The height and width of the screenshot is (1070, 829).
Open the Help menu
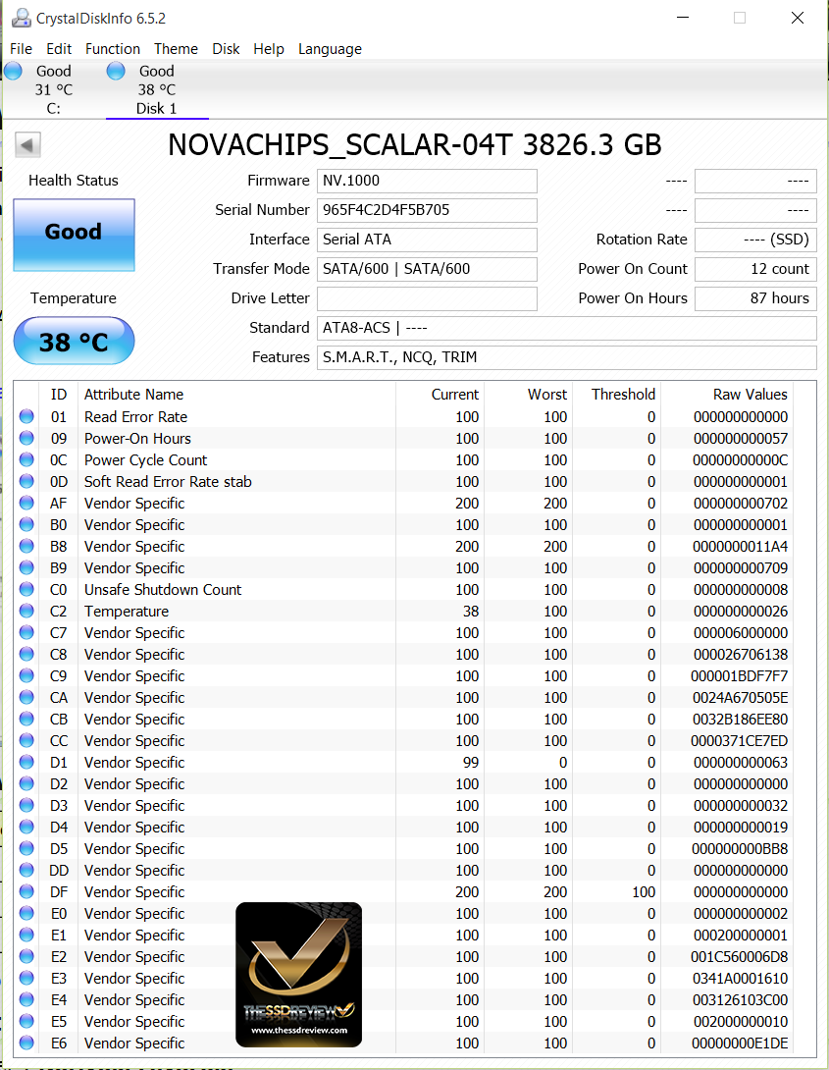pyautogui.click(x=269, y=49)
